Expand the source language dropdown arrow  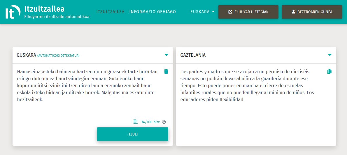[167, 55]
